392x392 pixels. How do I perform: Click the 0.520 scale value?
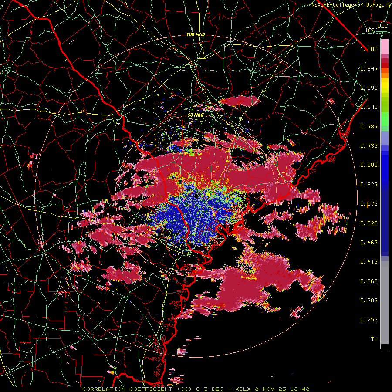click(369, 223)
